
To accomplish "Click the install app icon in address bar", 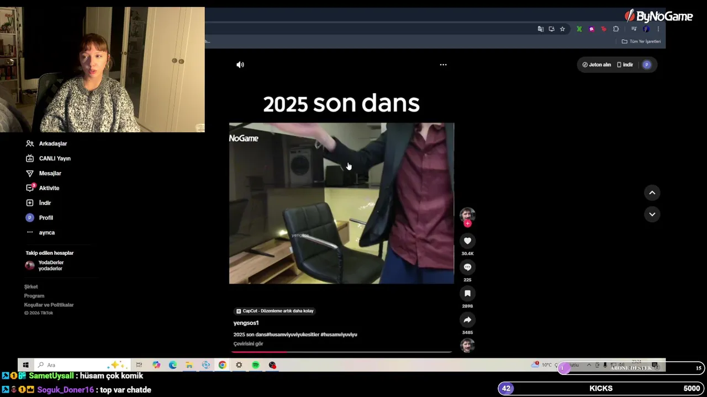I will coord(551,29).
